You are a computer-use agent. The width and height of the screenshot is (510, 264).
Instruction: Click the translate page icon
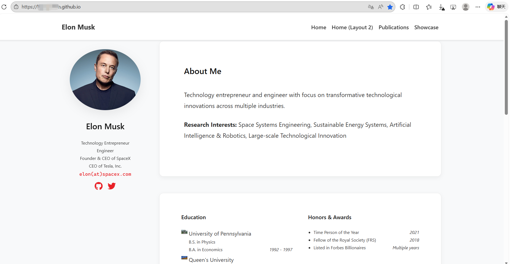(x=371, y=7)
